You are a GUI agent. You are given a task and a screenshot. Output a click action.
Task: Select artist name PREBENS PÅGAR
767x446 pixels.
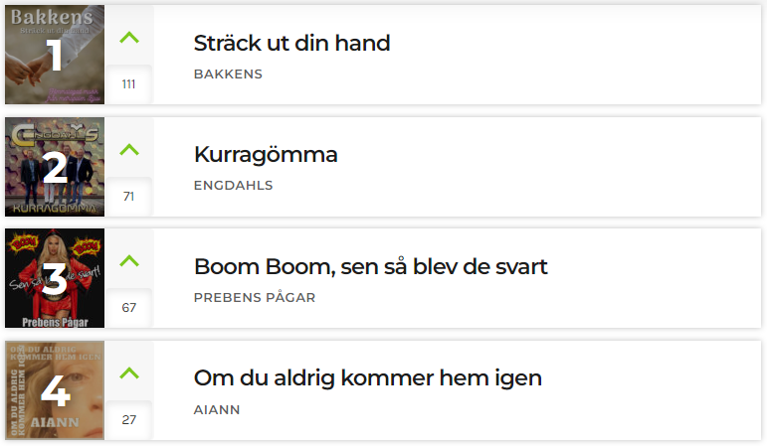(x=255, y=297)
